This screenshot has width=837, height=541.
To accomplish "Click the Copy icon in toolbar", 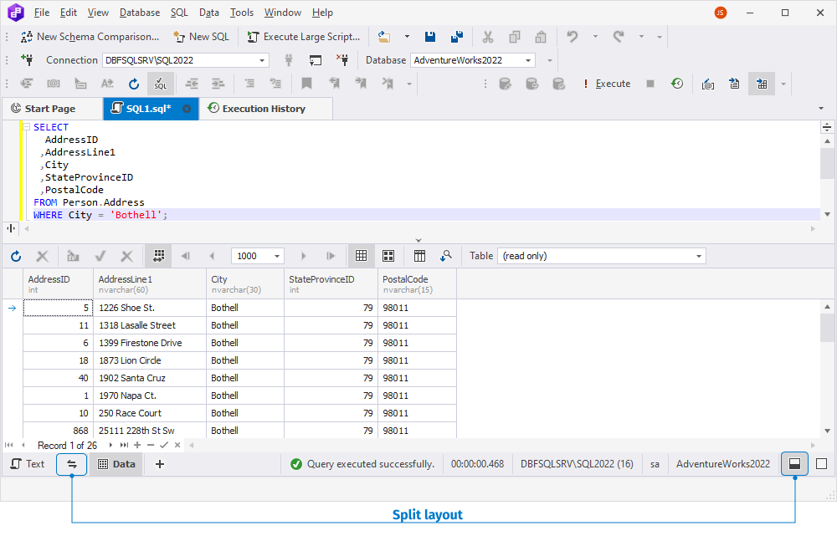I will [515, 37].
